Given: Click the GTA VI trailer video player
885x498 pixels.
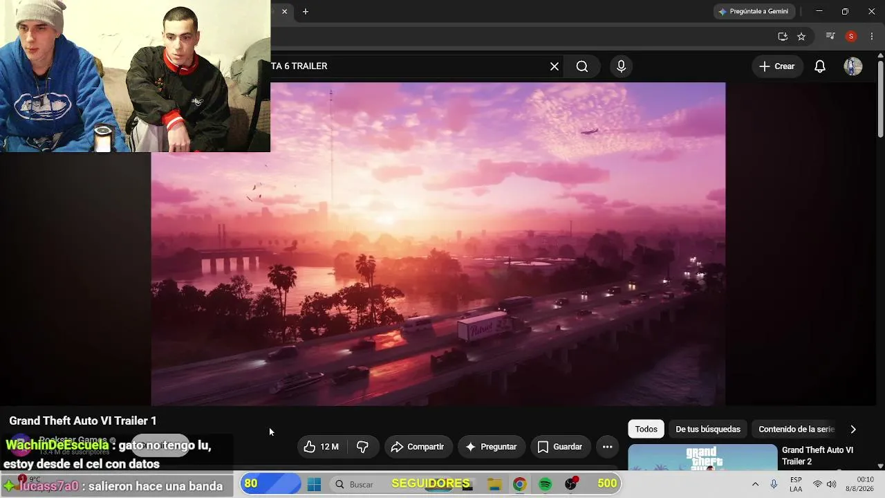Looking at the screenshot, I should point(438,244).
